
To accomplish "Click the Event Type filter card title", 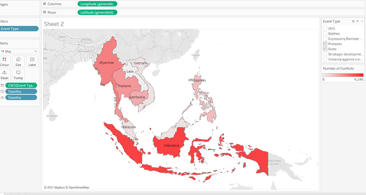I will (331, 21).
